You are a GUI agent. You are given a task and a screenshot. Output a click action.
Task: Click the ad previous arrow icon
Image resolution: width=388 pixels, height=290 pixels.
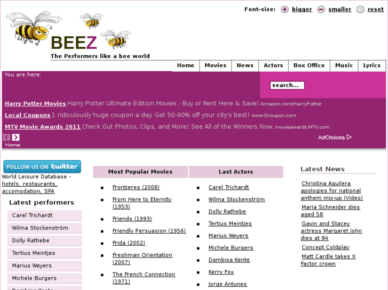(x=7, y=137)
